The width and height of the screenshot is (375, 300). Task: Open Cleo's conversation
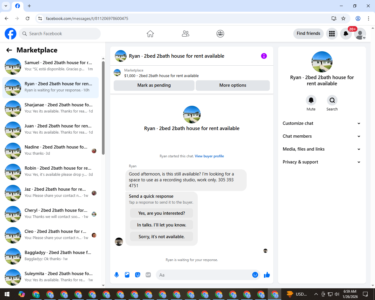50,235
